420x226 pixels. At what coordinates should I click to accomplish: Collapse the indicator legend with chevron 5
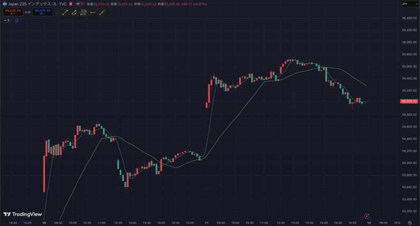tap(6, 20)
